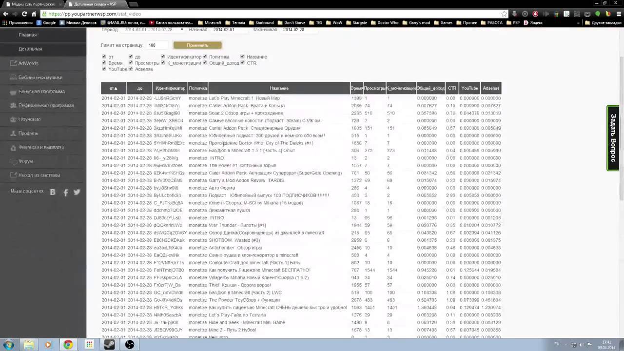Open training (Обучение) icon in sidebar

point(14,119)
